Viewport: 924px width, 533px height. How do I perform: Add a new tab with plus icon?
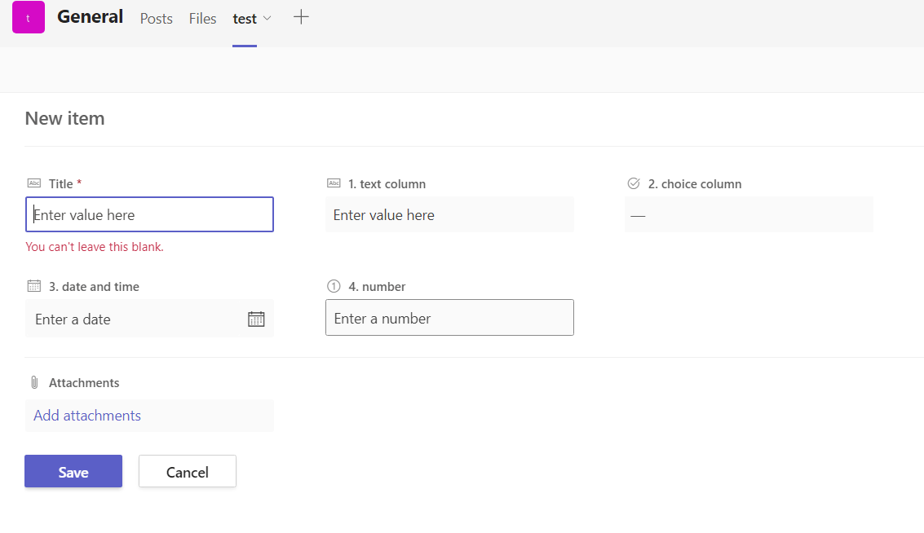[301, 17]
